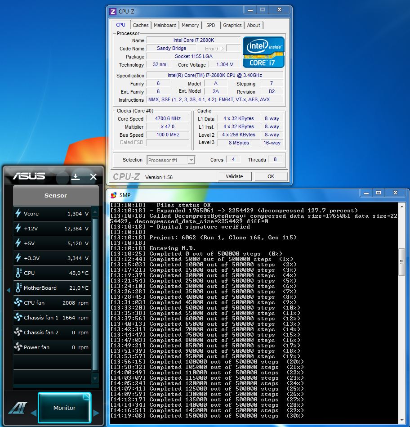Click the CPU-Z title bar icon
The width and height of the screenshot is (410, 427).
(113, 11)
